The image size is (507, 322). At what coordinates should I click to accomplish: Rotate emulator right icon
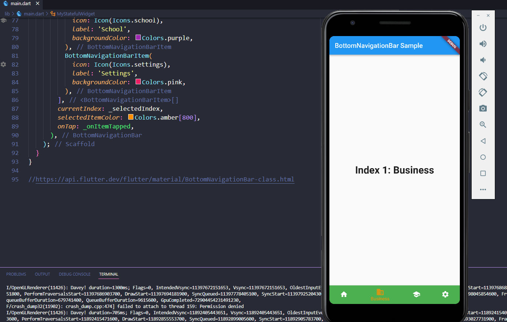tap(483, 92)
